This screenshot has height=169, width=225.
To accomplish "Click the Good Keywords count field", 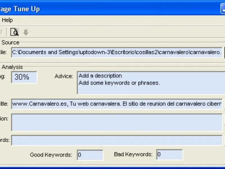I will pos(90,155).
